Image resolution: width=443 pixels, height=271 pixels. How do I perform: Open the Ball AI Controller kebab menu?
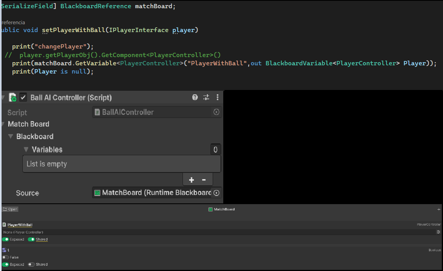click(217, 97)
